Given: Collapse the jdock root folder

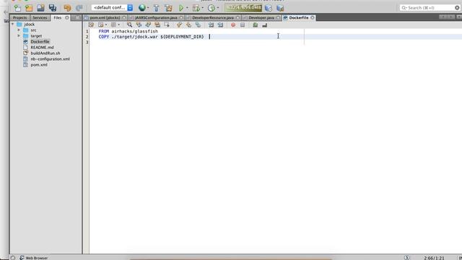Looking at the screenshot, I should pos(13,24).
